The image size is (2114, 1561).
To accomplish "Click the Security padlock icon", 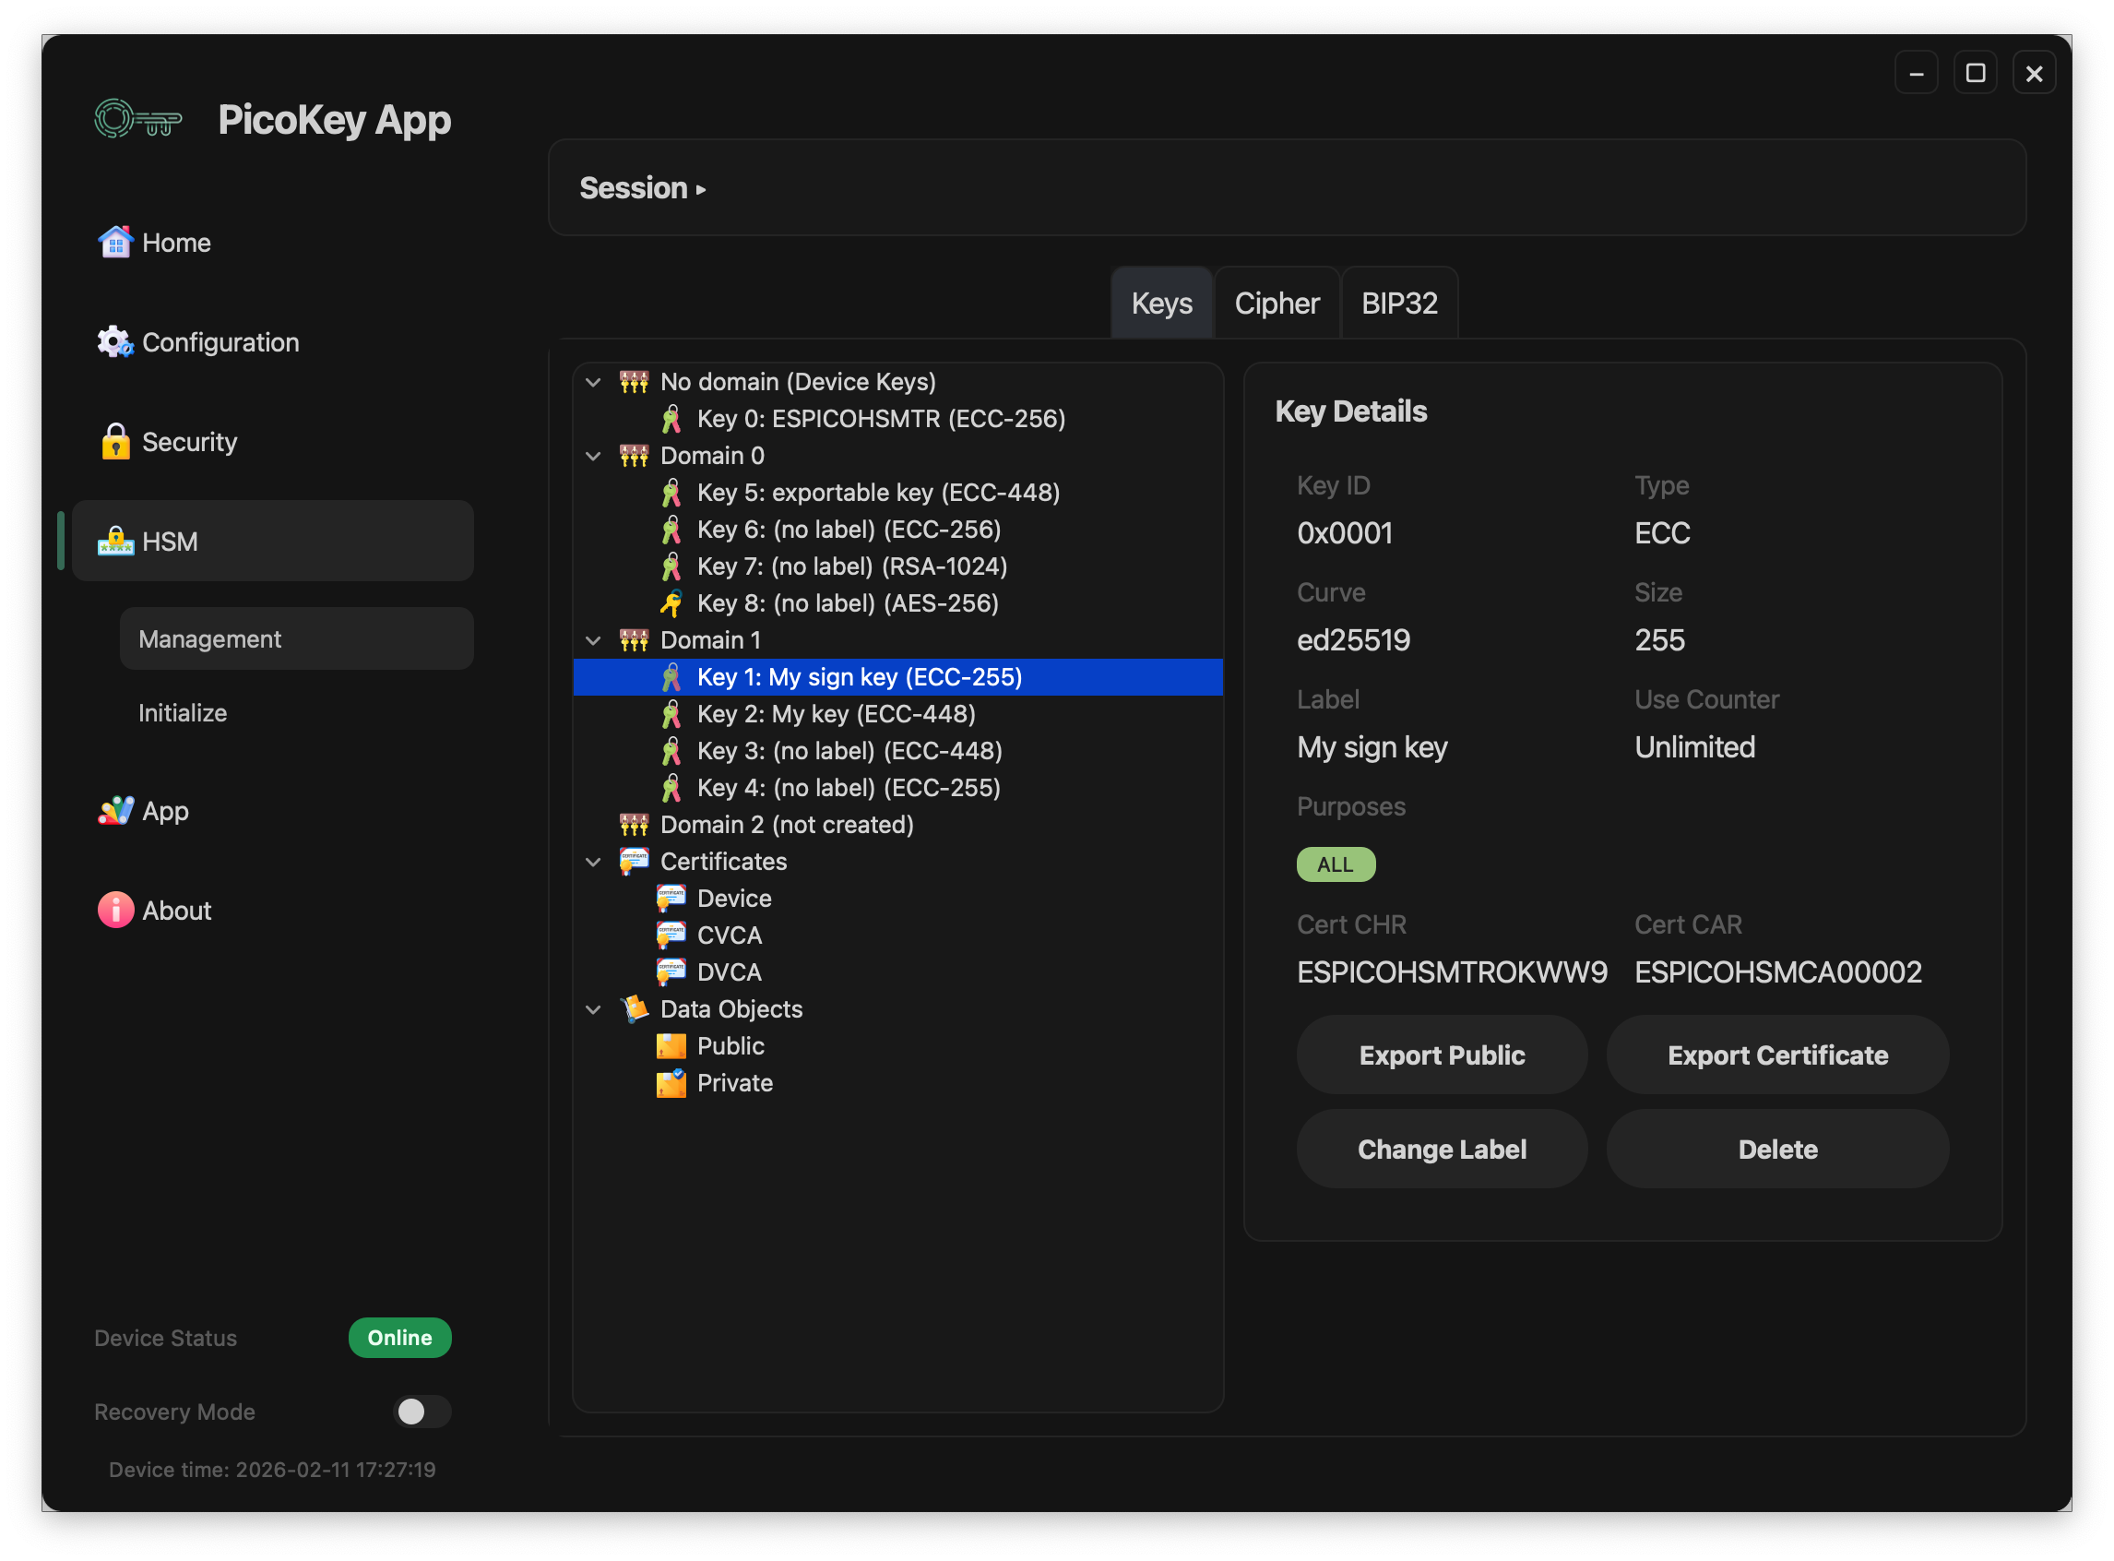I will [x=115, y=442].
